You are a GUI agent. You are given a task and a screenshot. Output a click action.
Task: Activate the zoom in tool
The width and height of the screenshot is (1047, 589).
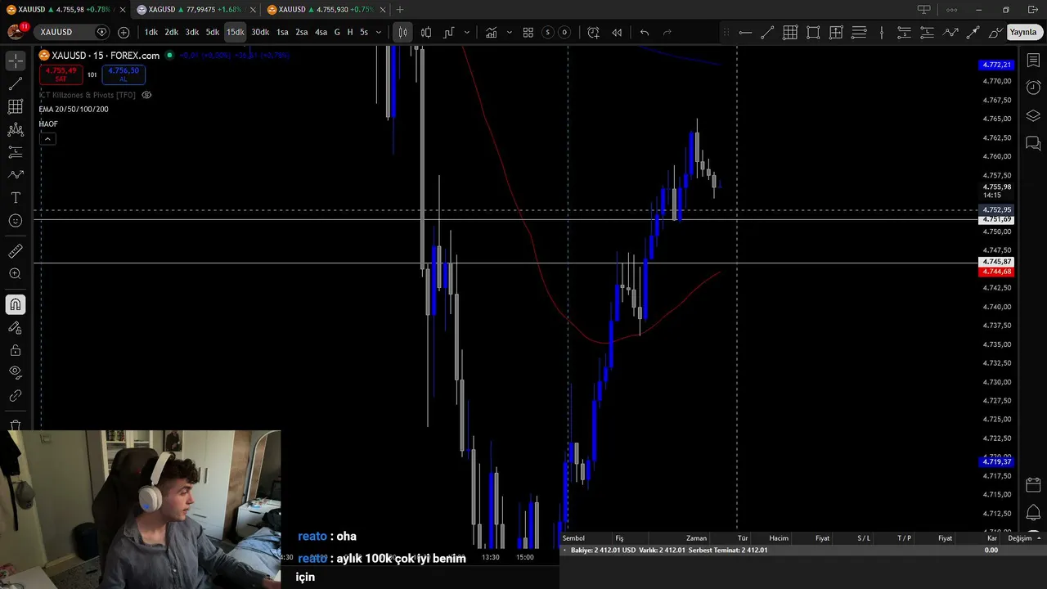[x=16, y=274]
